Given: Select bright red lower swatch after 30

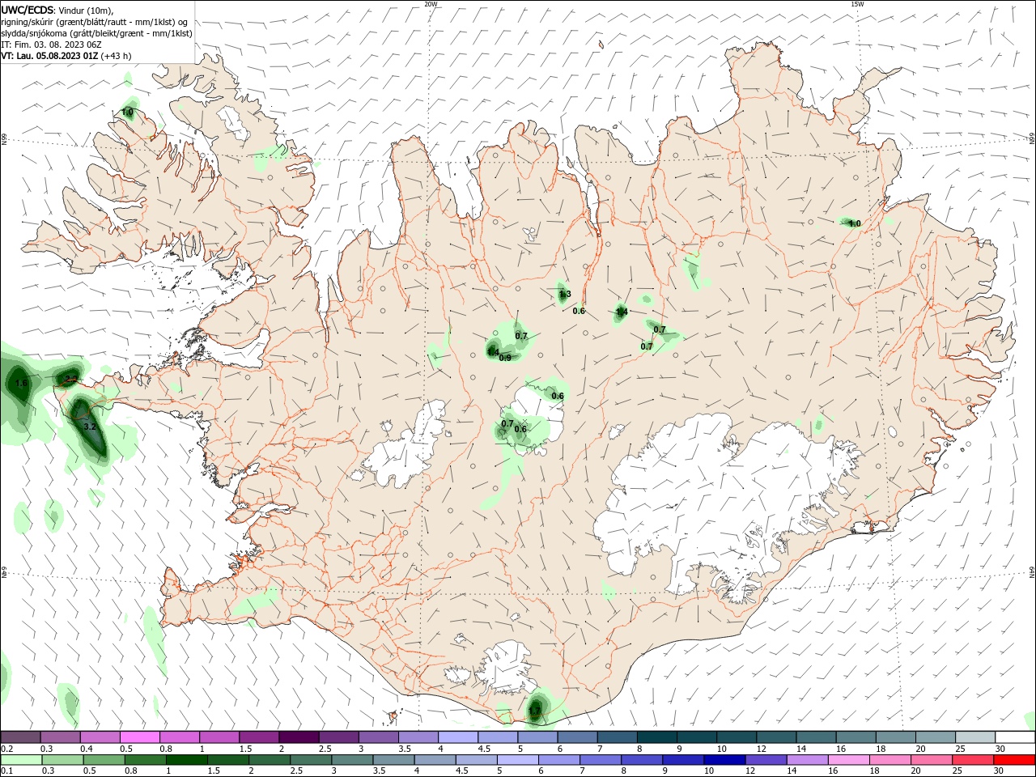Looking at the screenshot, I should click(x=1015, y=760).
